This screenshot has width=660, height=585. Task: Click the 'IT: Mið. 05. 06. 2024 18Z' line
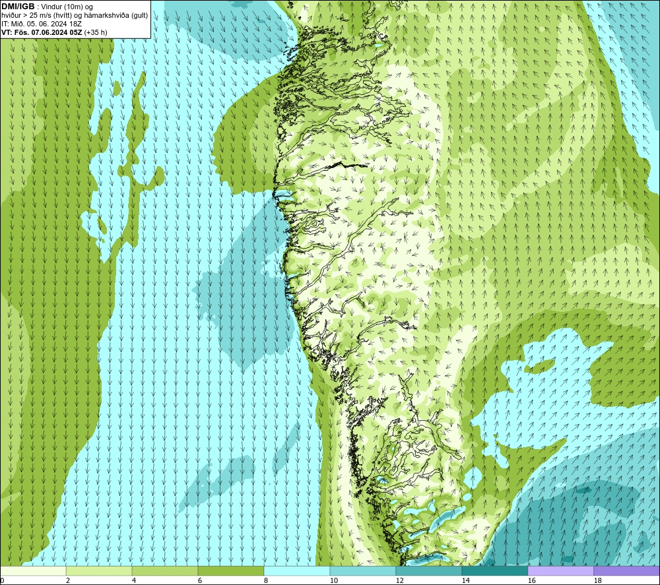[42, 24]
